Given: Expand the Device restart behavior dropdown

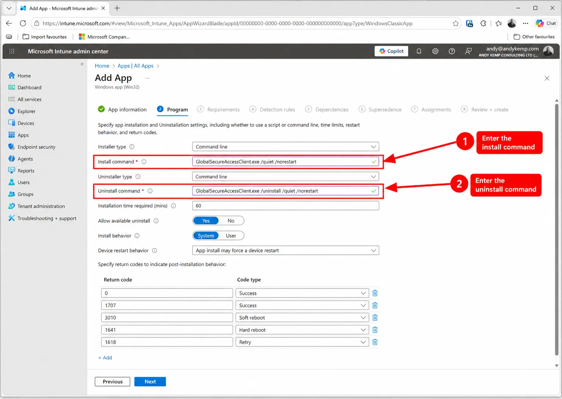Looking at the screenshot, I should point(286,251).
